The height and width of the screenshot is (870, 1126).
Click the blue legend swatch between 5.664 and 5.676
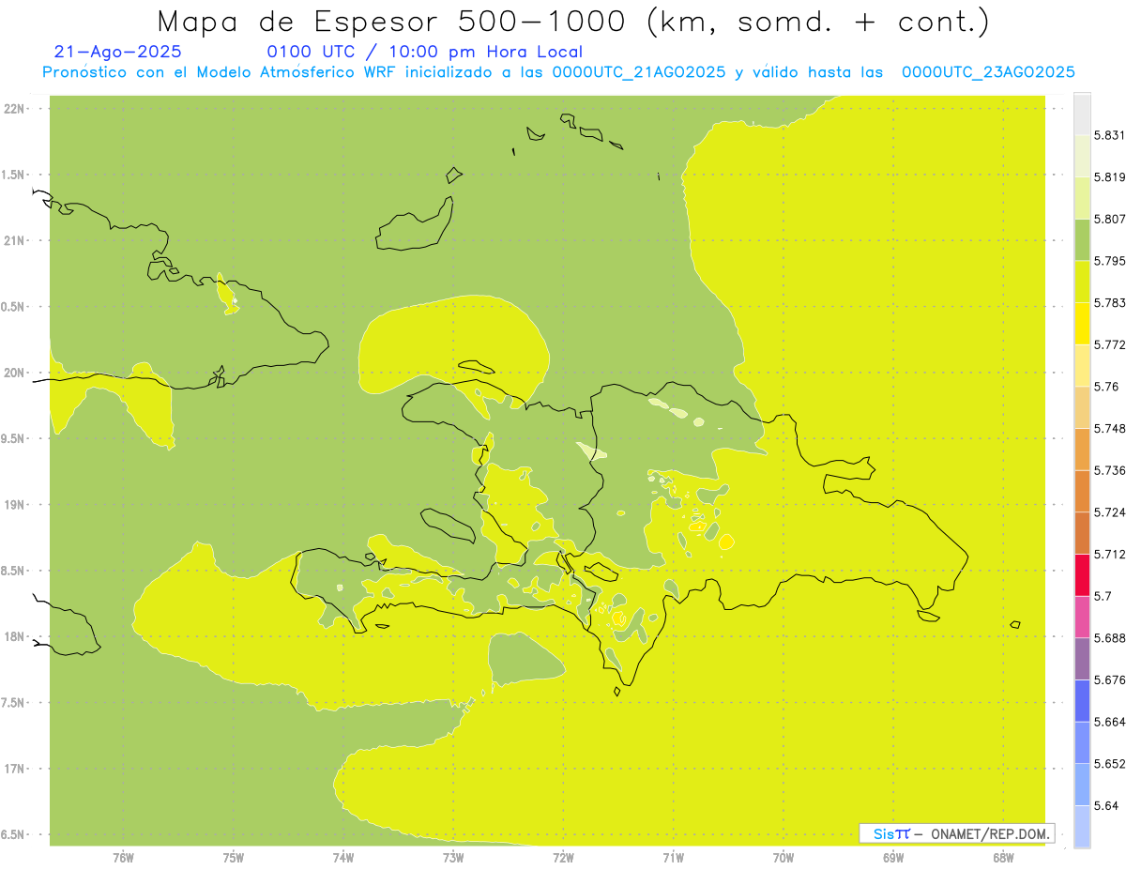[1082, 700]
